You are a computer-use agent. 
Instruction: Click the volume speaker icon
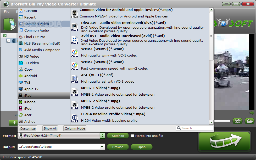(252, 113)
